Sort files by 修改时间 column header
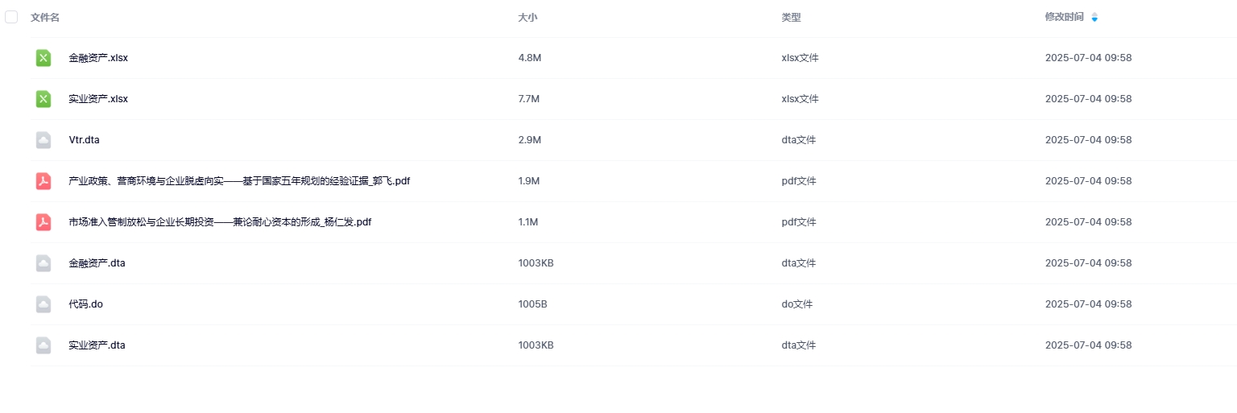Viewport: 1237px width, 413px height. tap(1064, 17)
